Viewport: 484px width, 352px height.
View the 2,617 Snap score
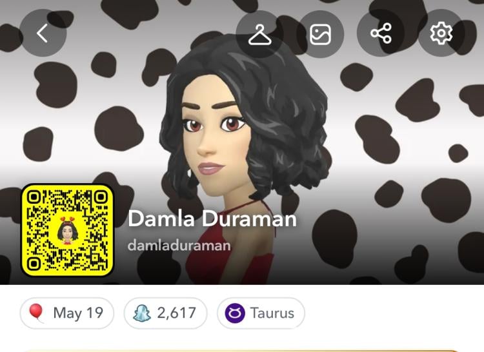tap(165, 313)
